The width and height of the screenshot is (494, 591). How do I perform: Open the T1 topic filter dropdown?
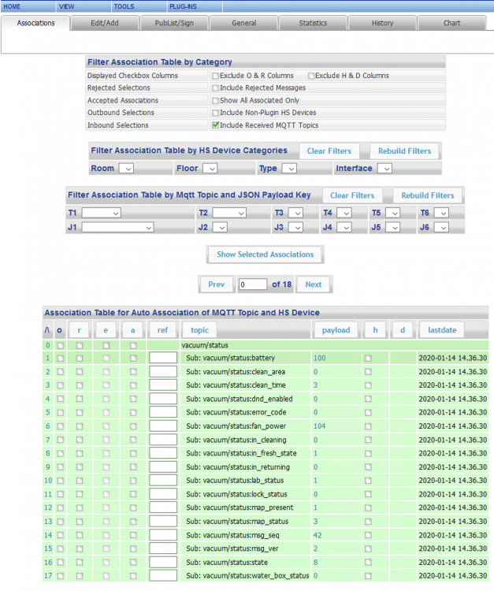click(102, 213)
